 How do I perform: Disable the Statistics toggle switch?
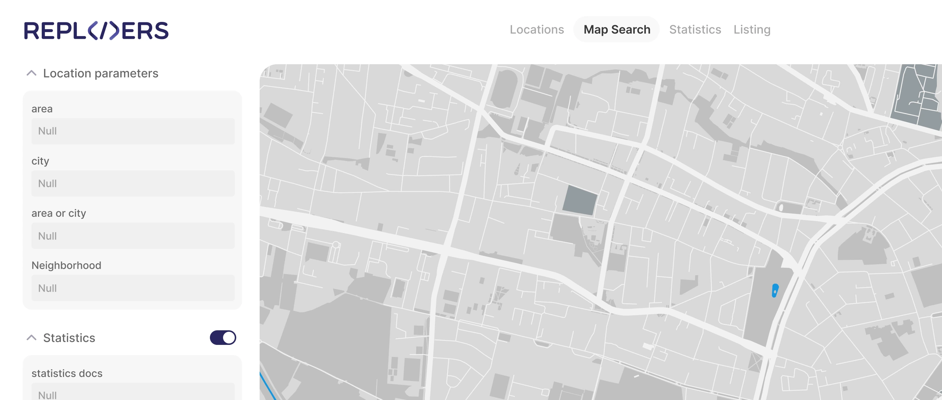pyautogui.click(x=223, y=338)
